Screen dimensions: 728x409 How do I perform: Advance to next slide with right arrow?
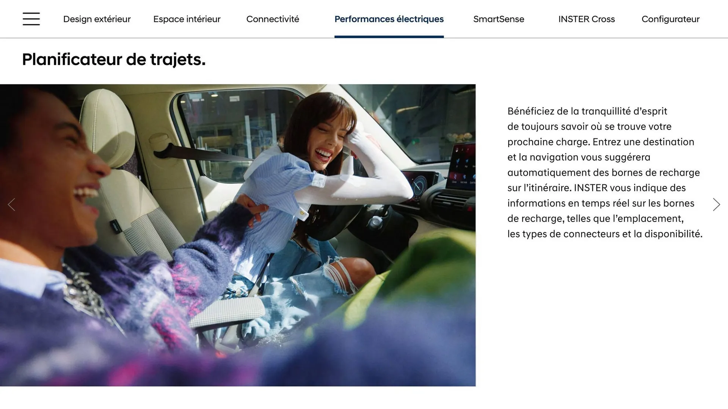tap(716, 204)
